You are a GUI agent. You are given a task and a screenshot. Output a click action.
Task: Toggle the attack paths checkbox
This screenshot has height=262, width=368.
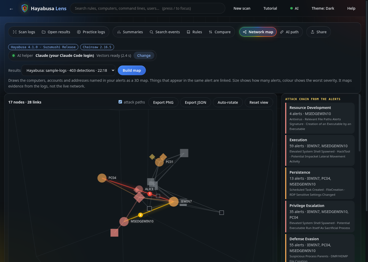[120, 102]
